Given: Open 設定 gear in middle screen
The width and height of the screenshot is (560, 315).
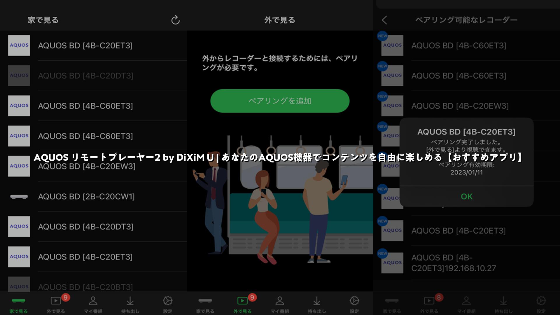Looking at the screenshot, I should pos(354,305).
